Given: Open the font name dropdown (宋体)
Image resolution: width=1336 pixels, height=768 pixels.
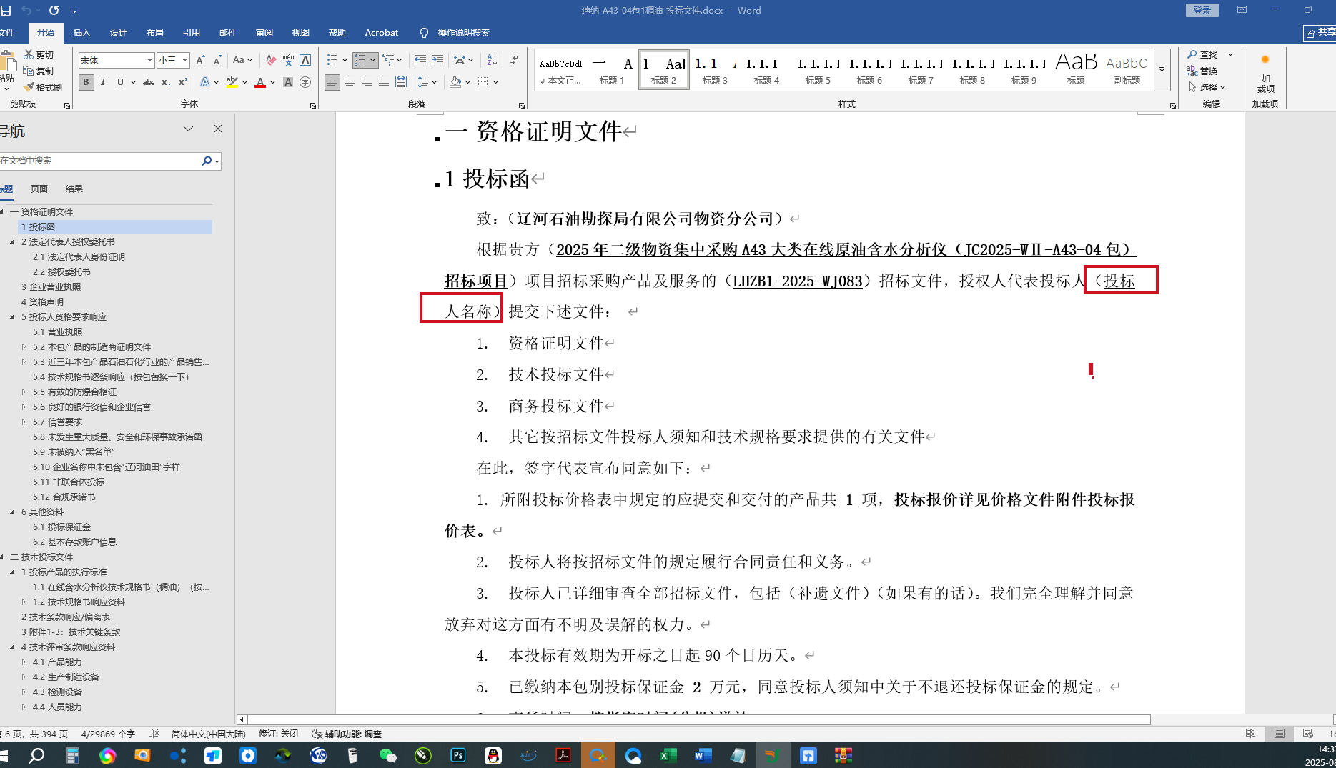Looking at the screenshot, I should click(149, 61).
